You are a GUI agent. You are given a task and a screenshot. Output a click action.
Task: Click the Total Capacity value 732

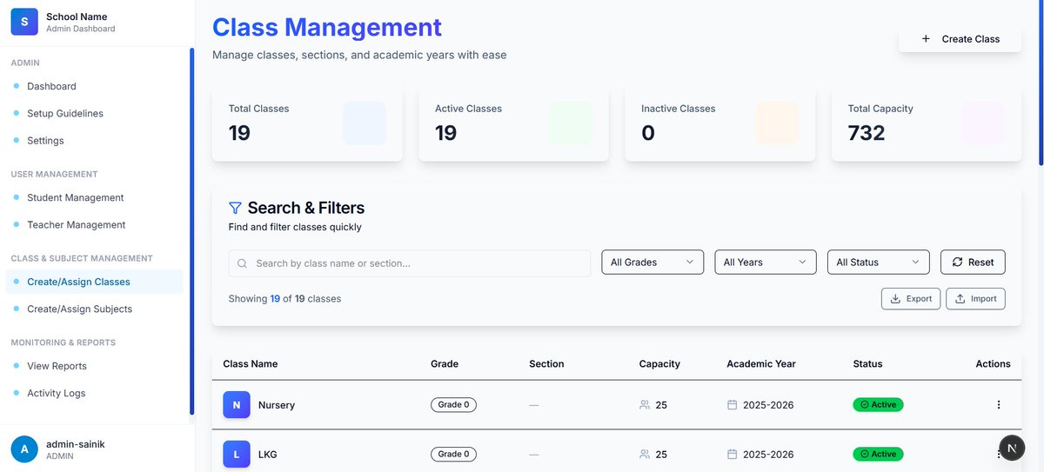coord(867,133)
